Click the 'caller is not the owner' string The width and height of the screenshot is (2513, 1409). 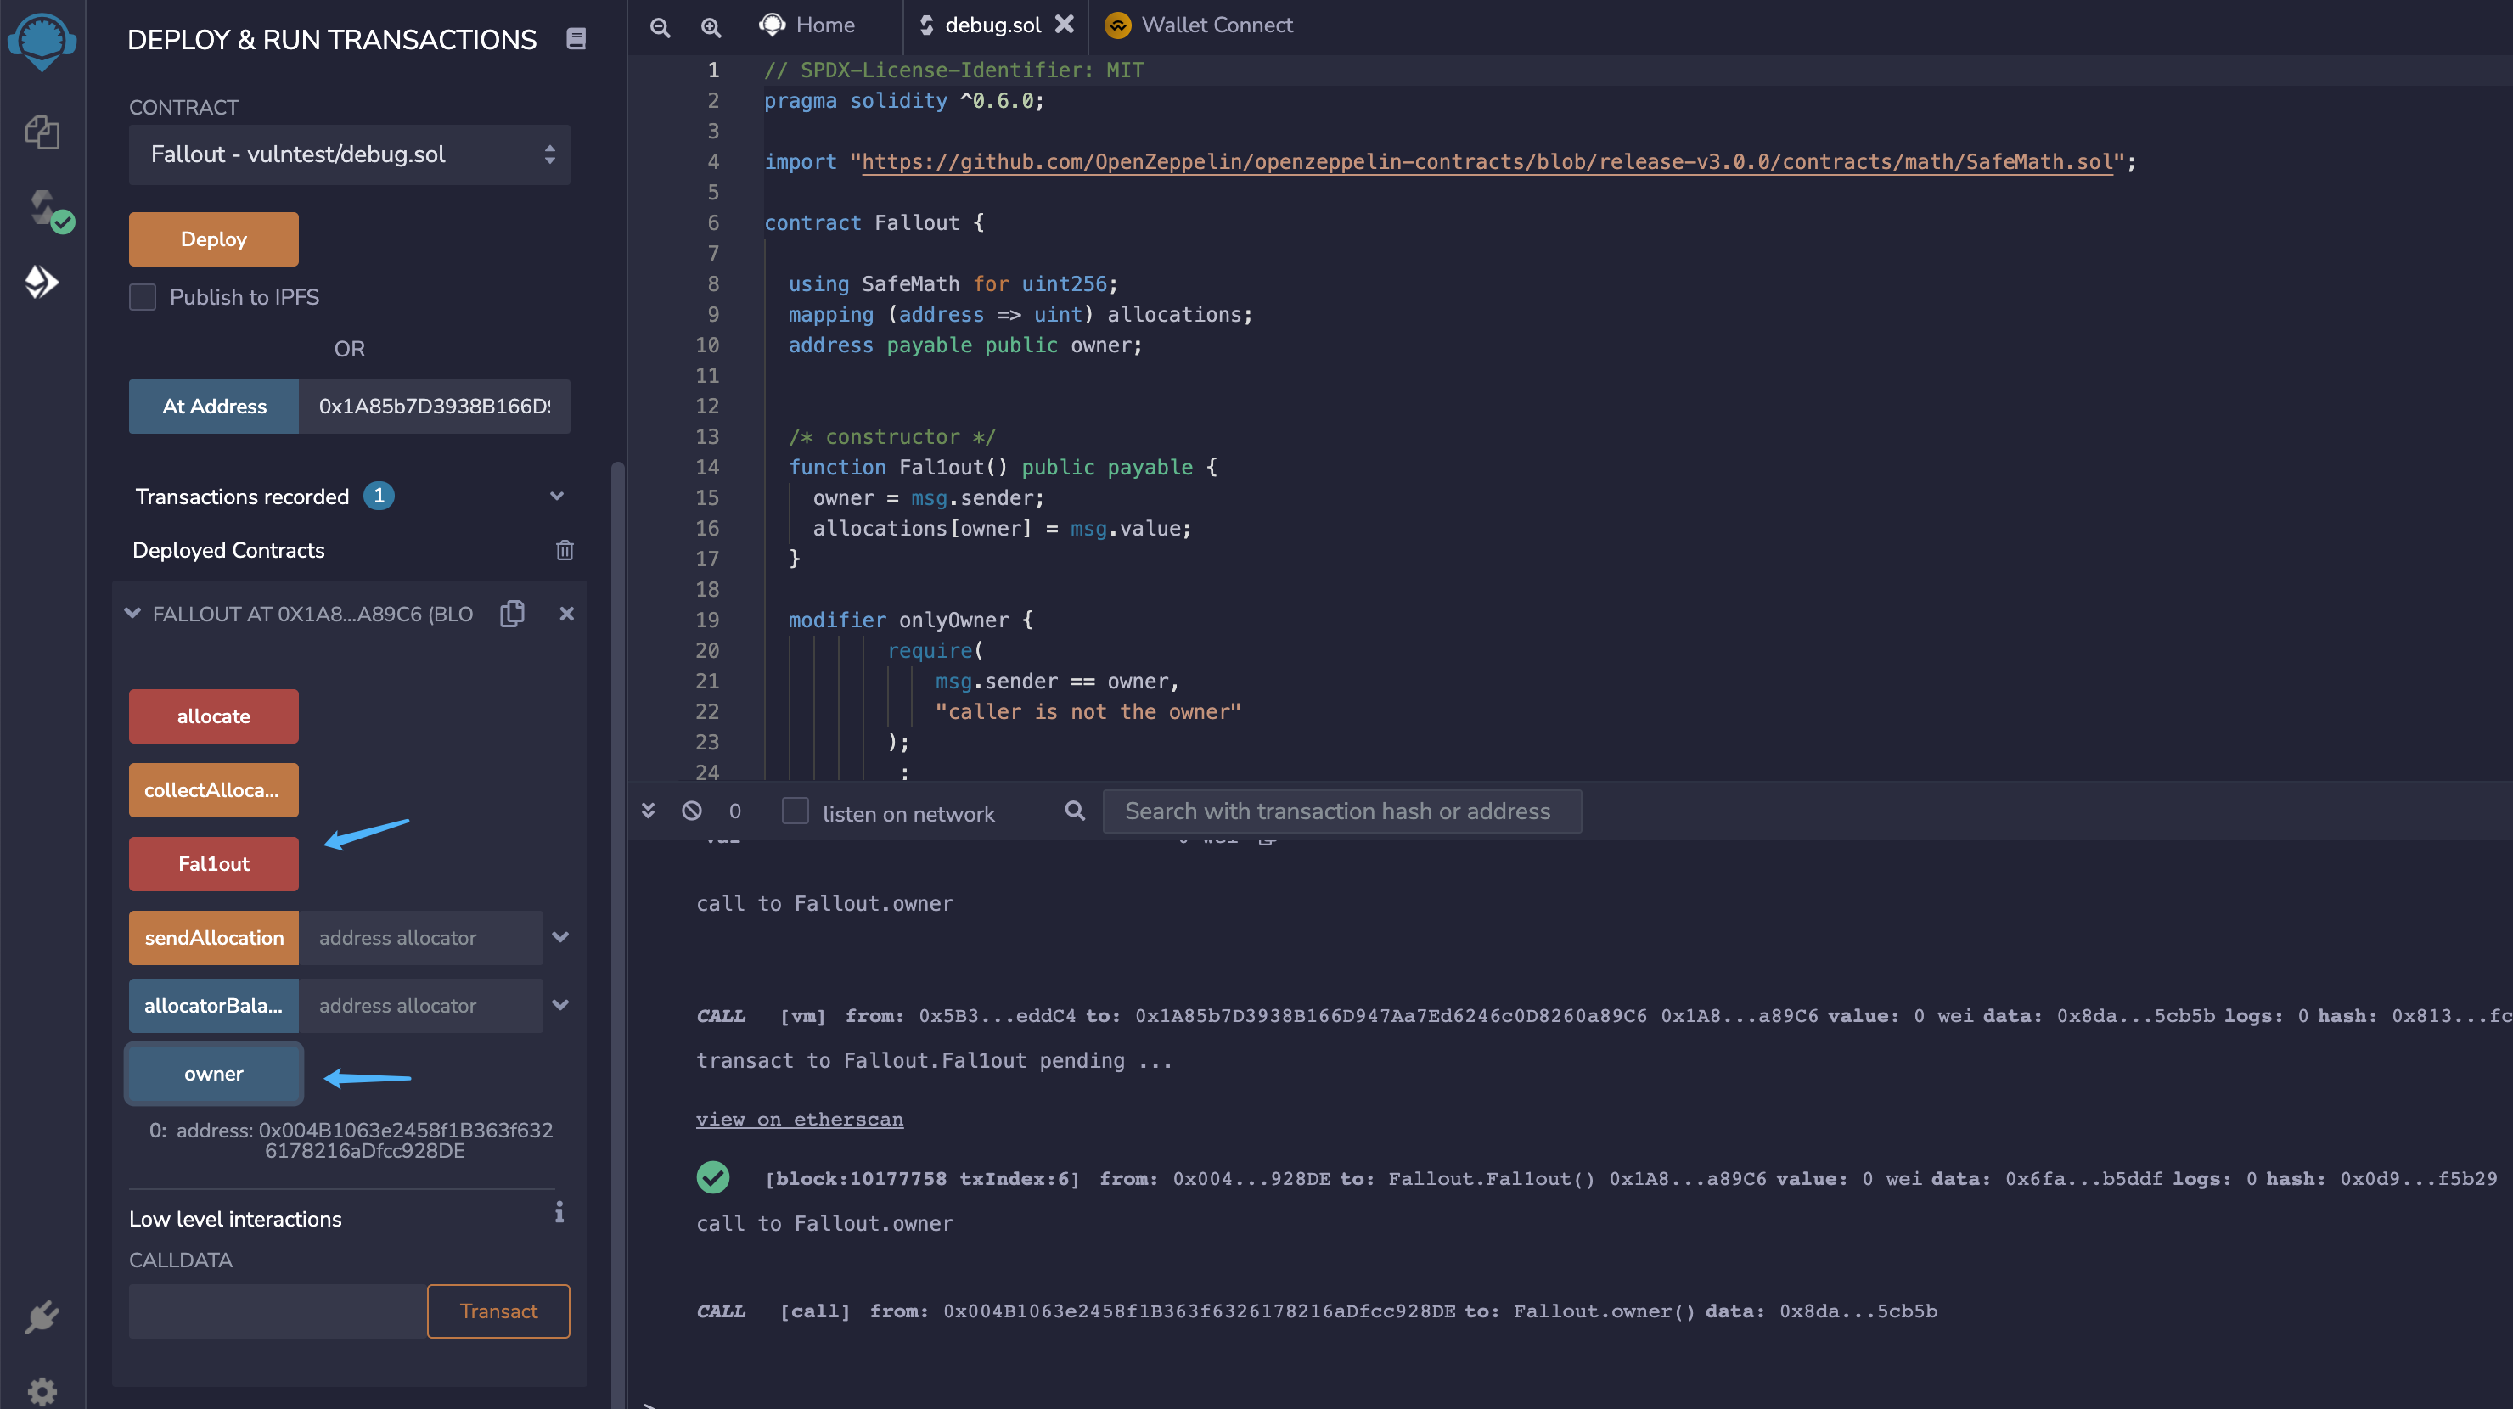click(x=1088, y=712)
